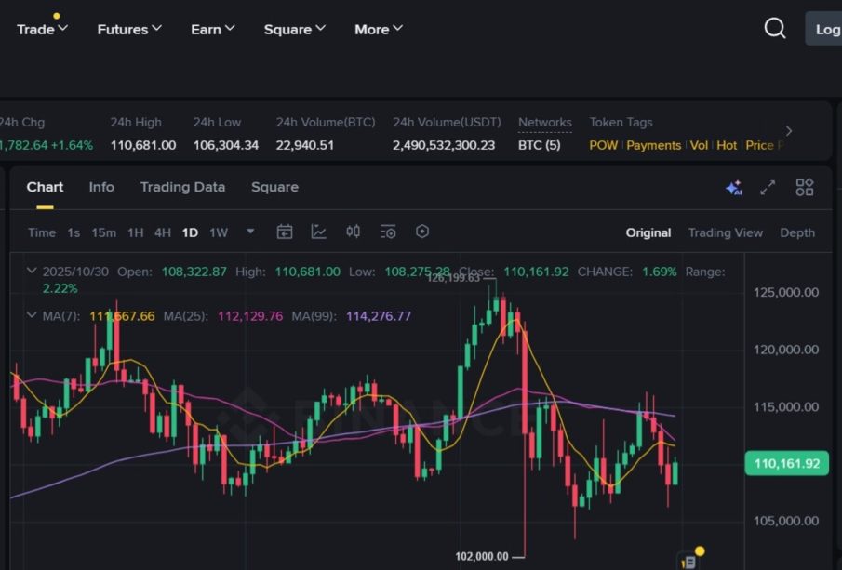This screenshot has width=842, height=570.
Task: Click the Payments token tag link
Action: (x=653, y=146)
